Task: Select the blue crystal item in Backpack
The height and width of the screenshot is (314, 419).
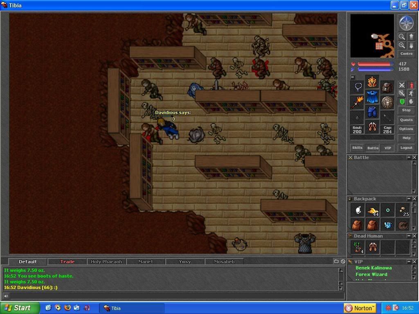Action: tap(388, 225)
